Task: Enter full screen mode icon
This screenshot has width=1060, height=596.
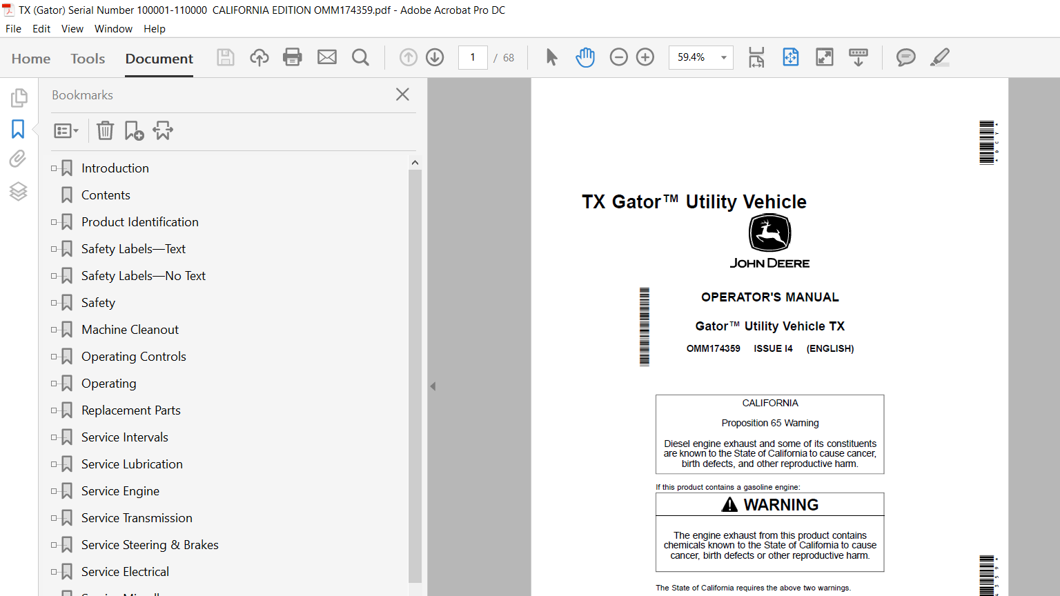Action: coord(825,57)
